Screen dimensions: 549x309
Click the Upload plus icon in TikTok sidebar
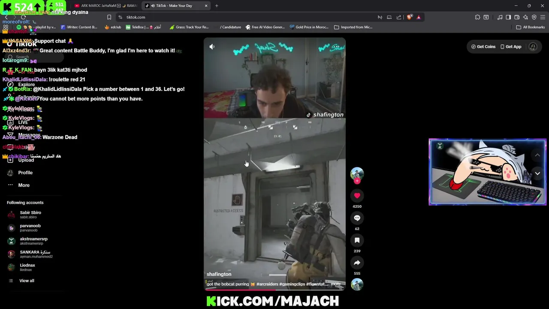(x=10, y=160)
